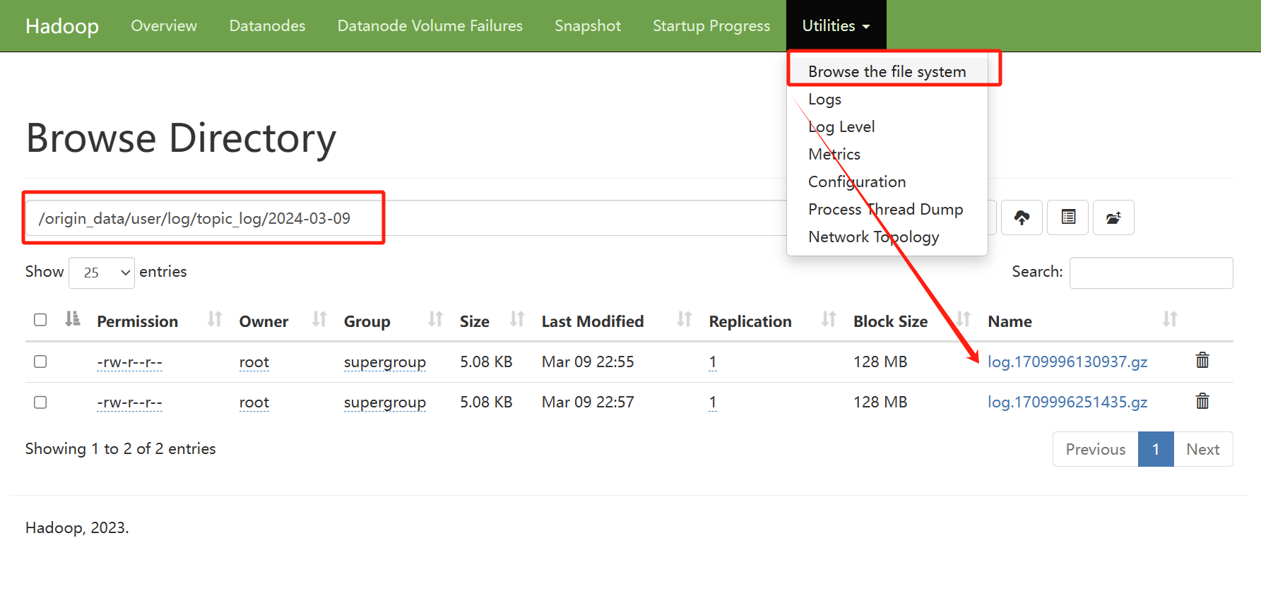Screen dimensions: 1261x591
Task: Check the box for log.1709996130937.gz row
Action: pos(40,362)
